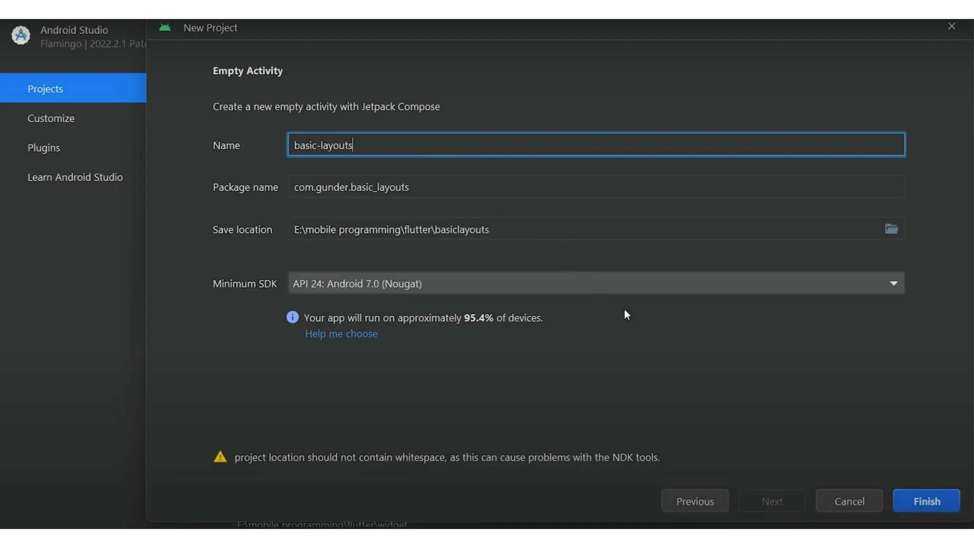Click the Android Studio logo icon

click(x=21, y=36)
